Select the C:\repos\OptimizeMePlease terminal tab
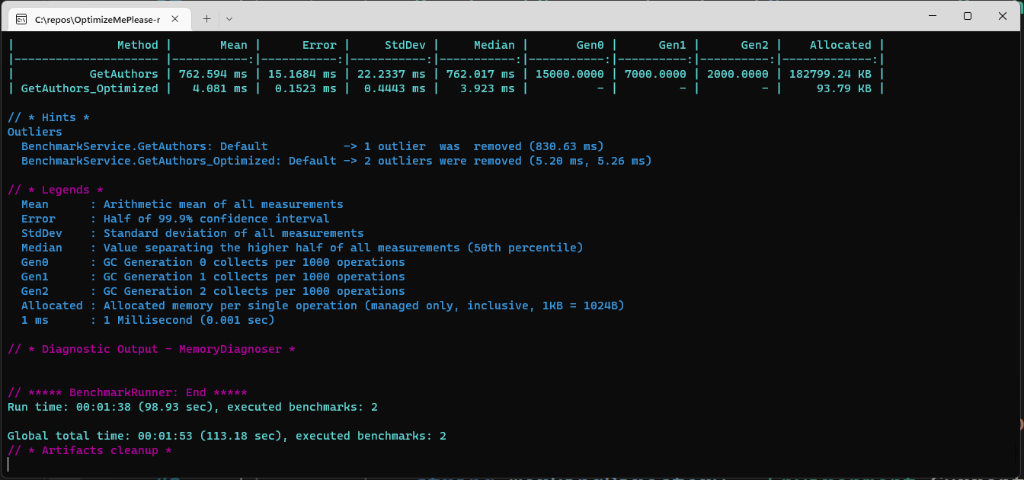 point(101,18)
